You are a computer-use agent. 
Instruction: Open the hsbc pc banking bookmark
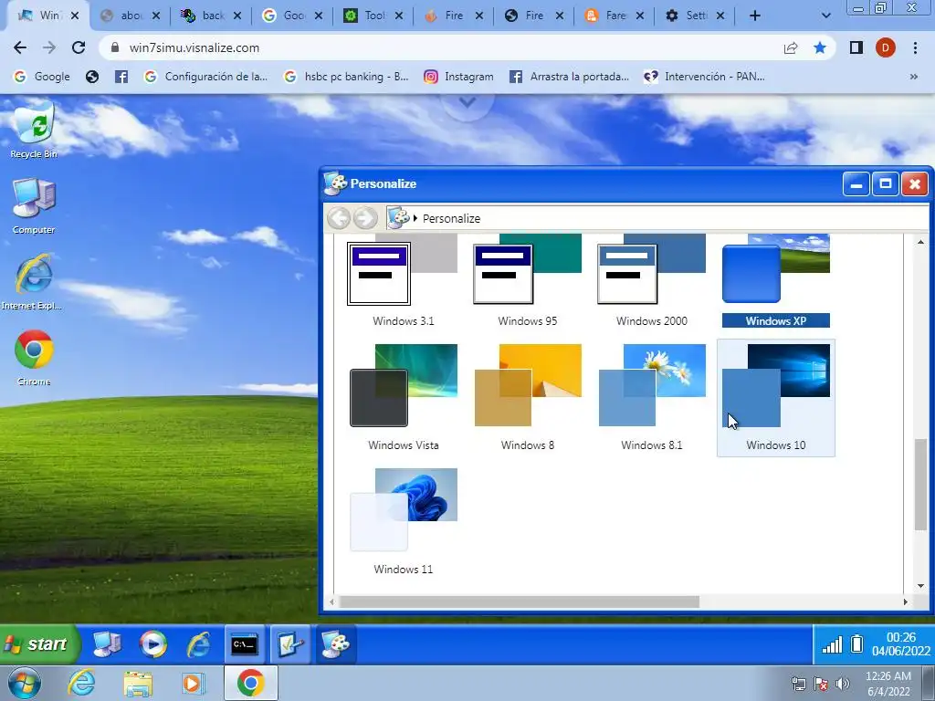click(x=346, y=77)
